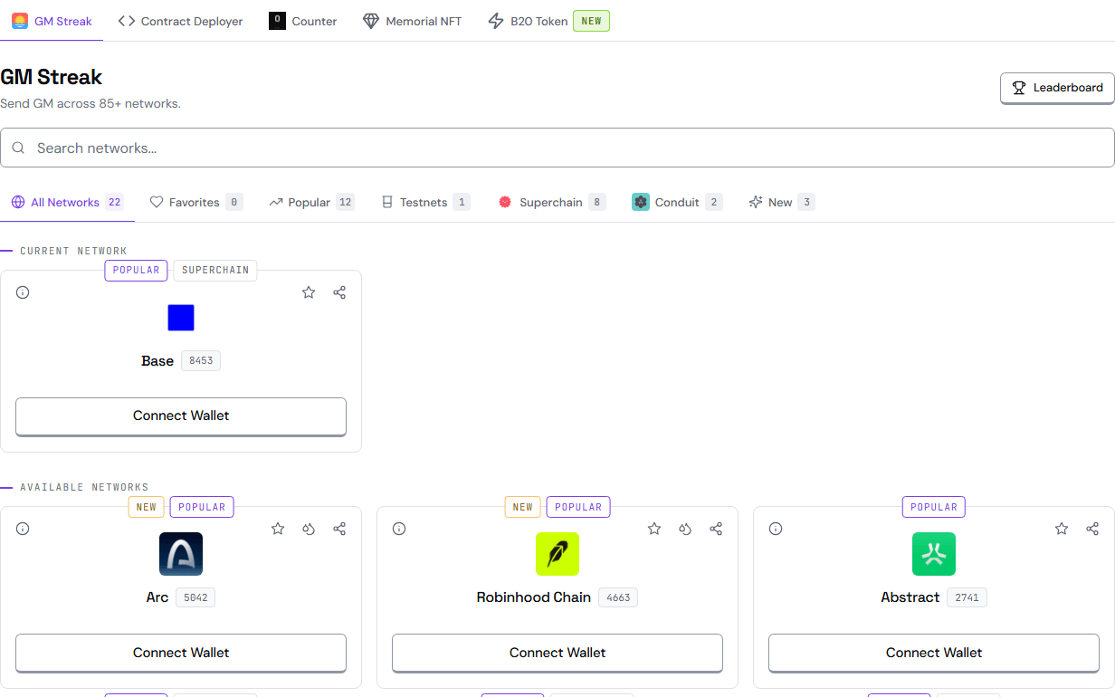Click the POPULAR tag on Abstract card
This screenshot has width=1115, height=697.
934,507
